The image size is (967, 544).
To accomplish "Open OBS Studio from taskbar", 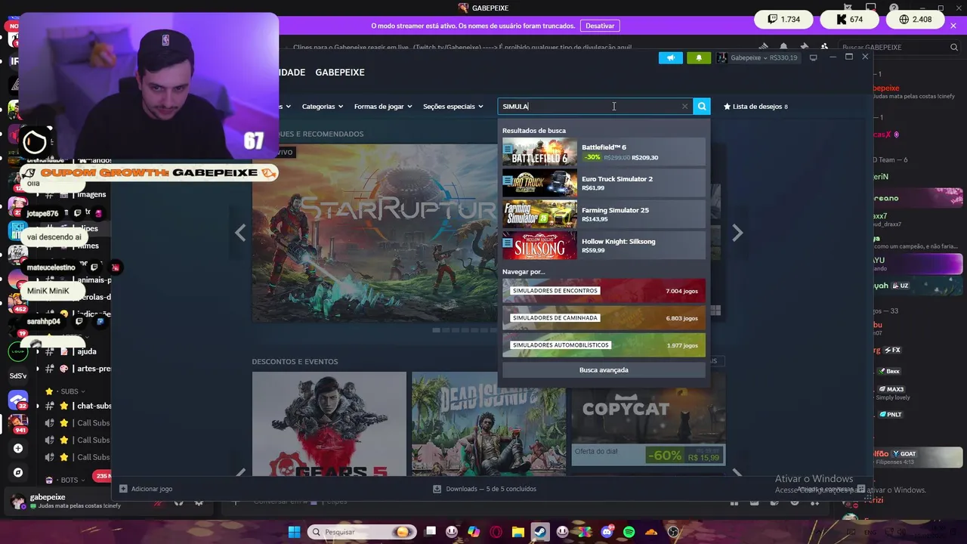I will (x=673, y=532).
